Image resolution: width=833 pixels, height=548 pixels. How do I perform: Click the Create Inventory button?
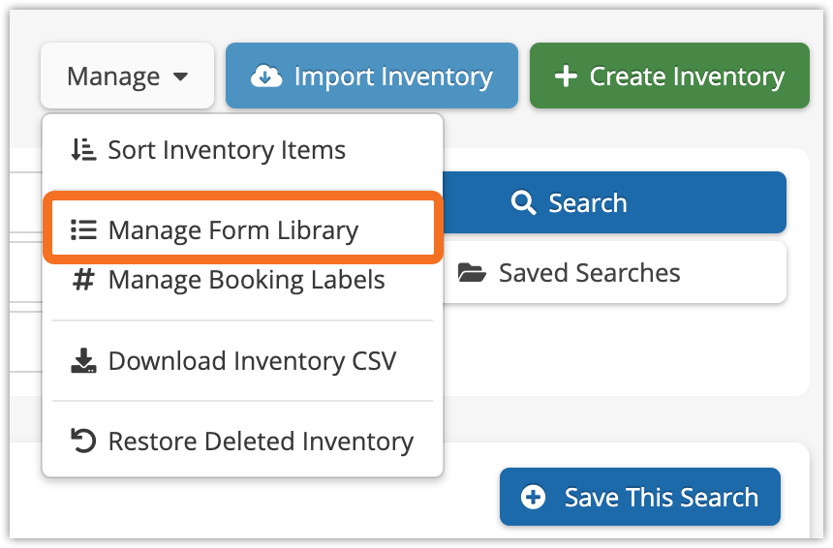669,76
